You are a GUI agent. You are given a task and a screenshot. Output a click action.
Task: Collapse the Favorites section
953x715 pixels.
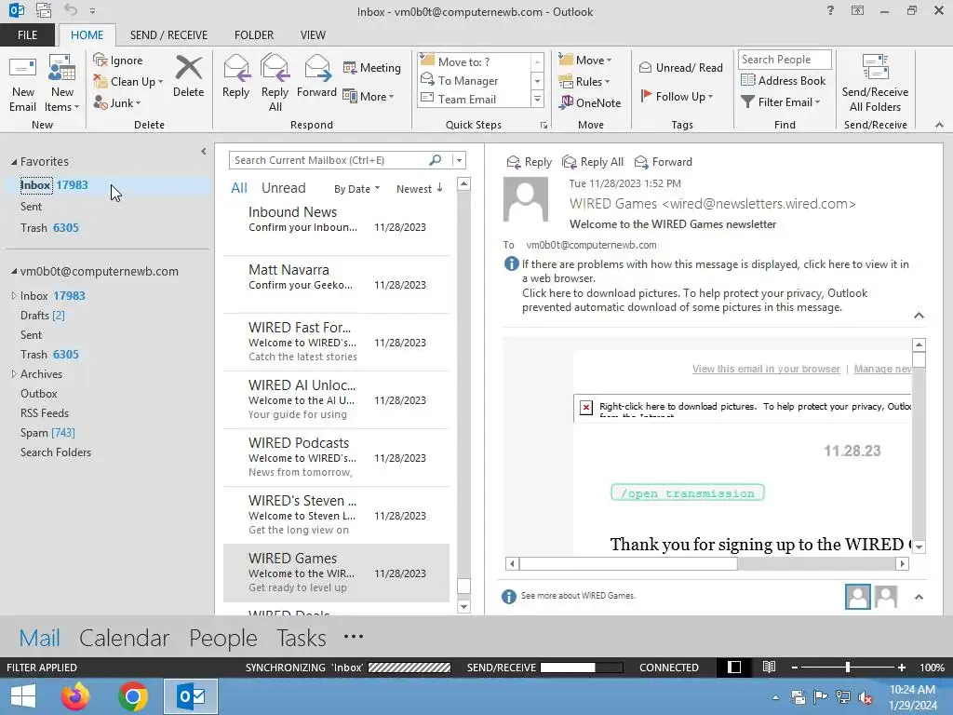(13, 162)
